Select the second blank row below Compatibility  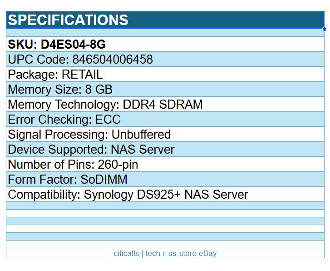[x=165, y=213]
